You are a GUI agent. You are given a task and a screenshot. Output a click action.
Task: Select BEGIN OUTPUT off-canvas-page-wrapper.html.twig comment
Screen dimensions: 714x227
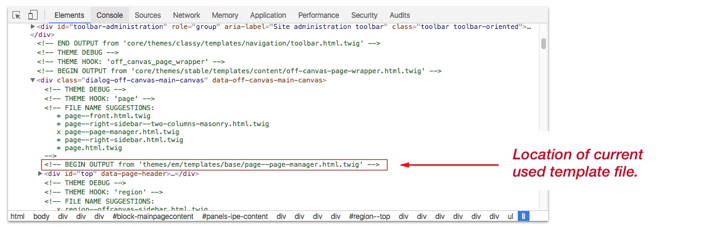[239, 71]
